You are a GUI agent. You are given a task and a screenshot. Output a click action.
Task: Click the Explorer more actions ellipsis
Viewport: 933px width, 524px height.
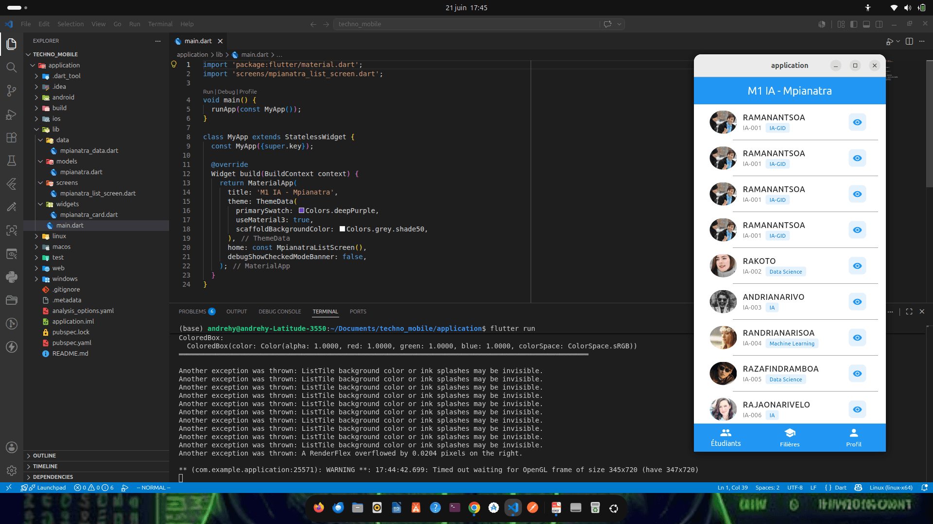[x=158, y=41]
